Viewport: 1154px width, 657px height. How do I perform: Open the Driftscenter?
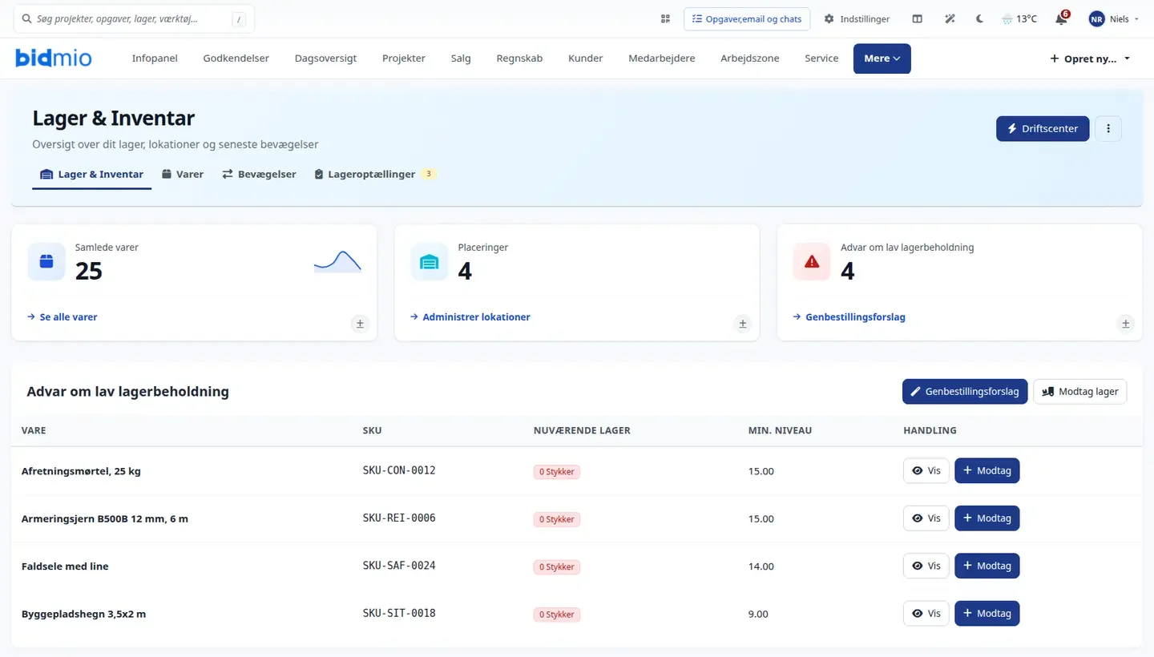click(x=1043, y=128)
